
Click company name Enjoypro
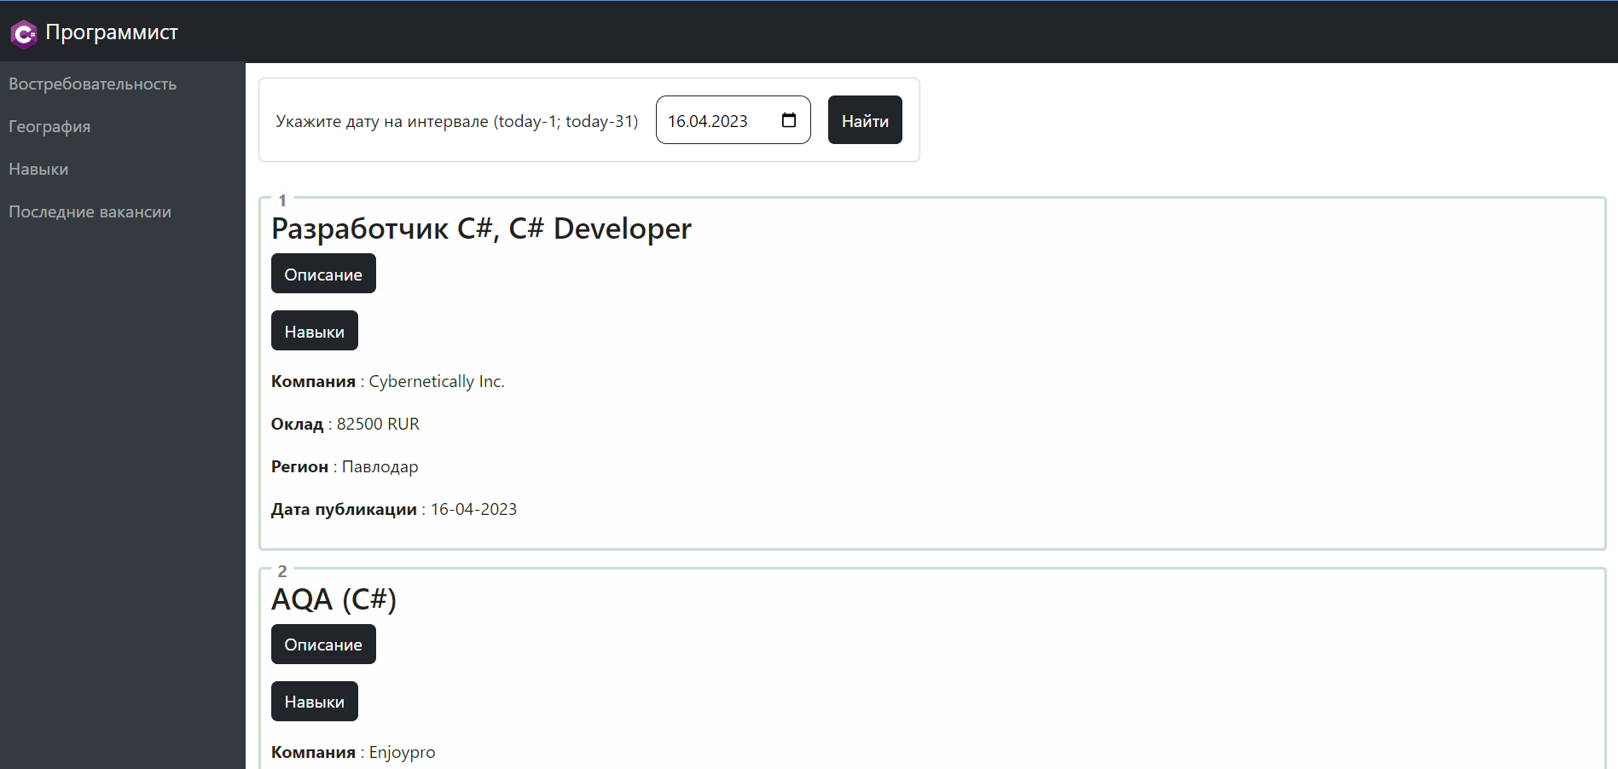402,752
